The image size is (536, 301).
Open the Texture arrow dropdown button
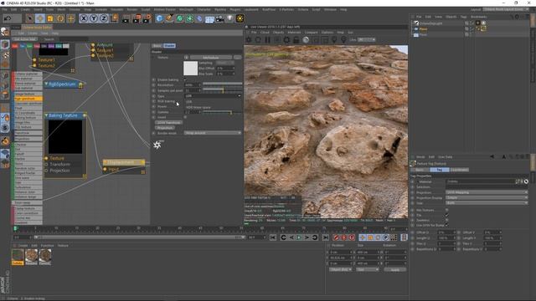[x=186, y=58]
